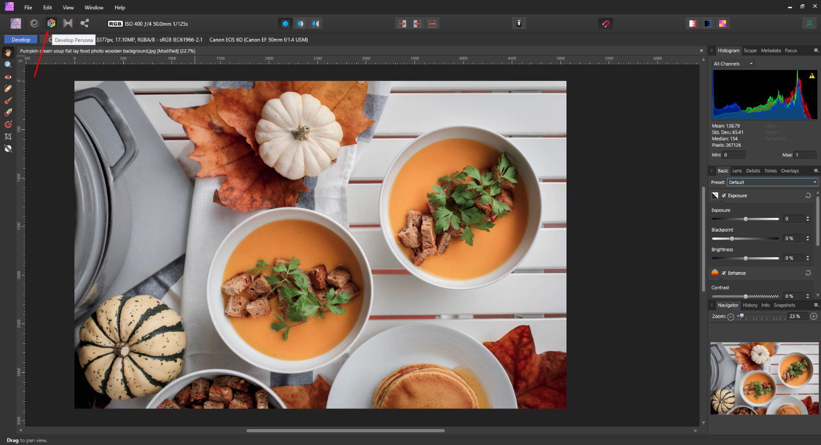Screen dimensions: 821x445
Task: Select the White Balance tool
Action: 8,149
